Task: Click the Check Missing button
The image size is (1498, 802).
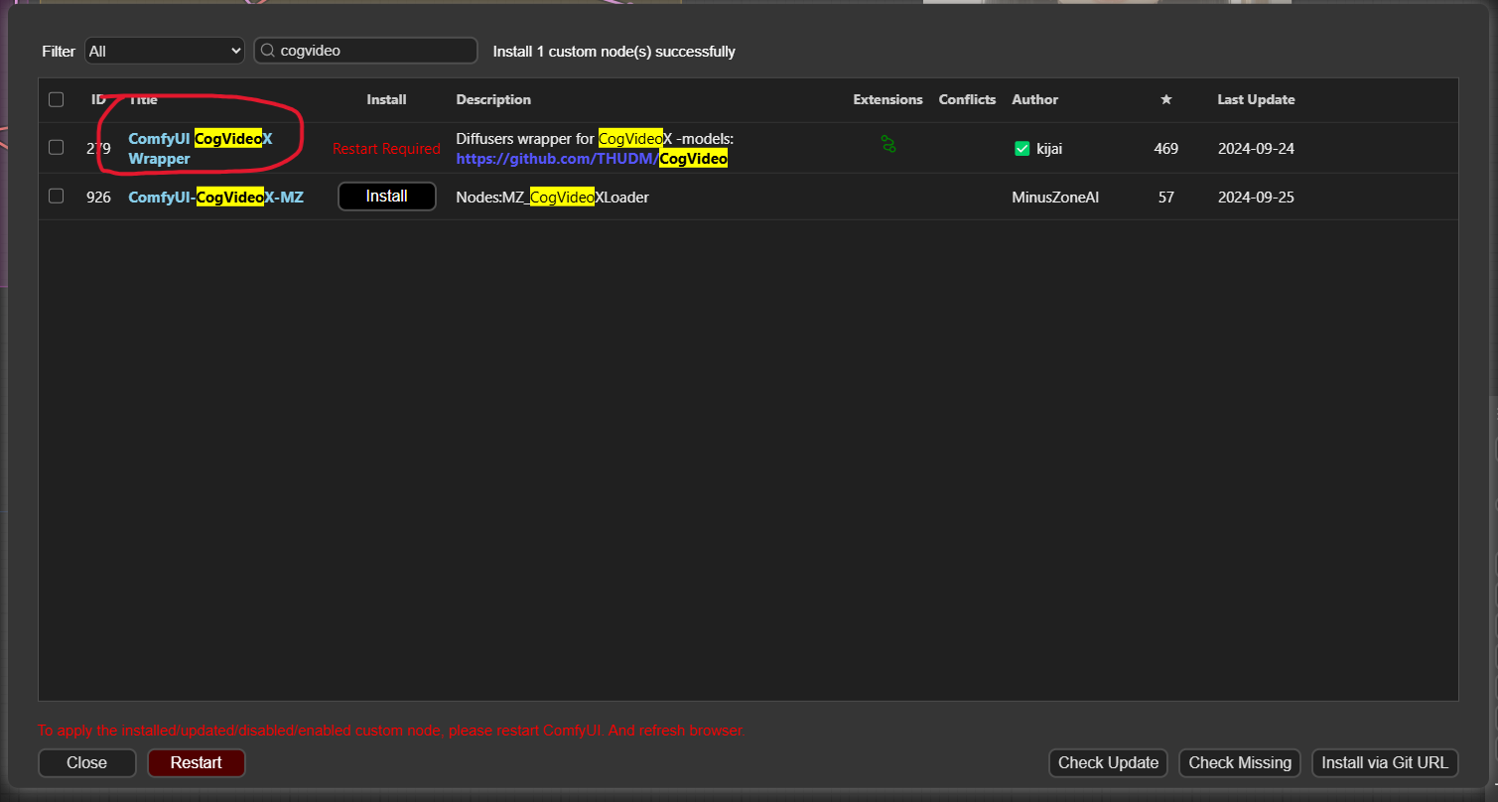Action: coord(1240,762)
